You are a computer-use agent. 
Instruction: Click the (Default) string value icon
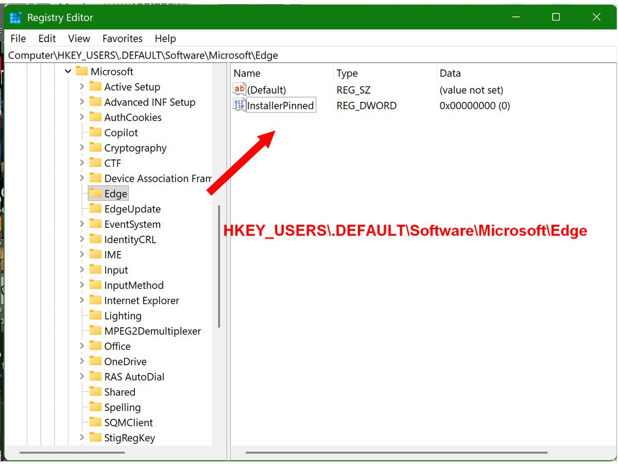coord(239,89)
